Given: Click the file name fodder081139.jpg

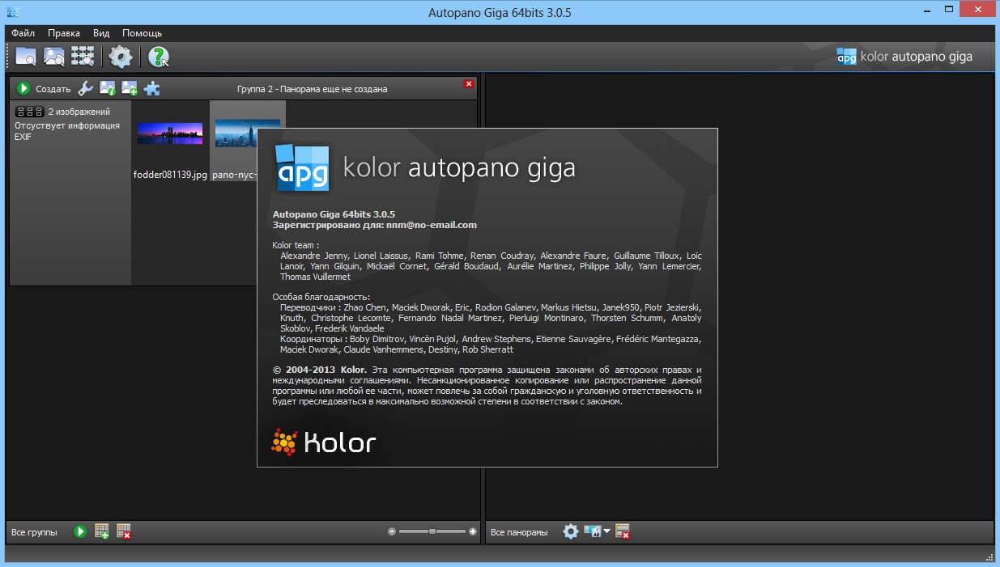Looking at the screenshot, I should [170, 175].
